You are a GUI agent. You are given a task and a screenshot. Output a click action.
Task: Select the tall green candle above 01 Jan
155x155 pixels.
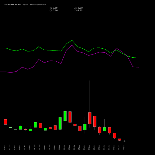pos(60,123)
